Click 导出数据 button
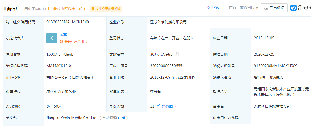 [x=274, y=8]
